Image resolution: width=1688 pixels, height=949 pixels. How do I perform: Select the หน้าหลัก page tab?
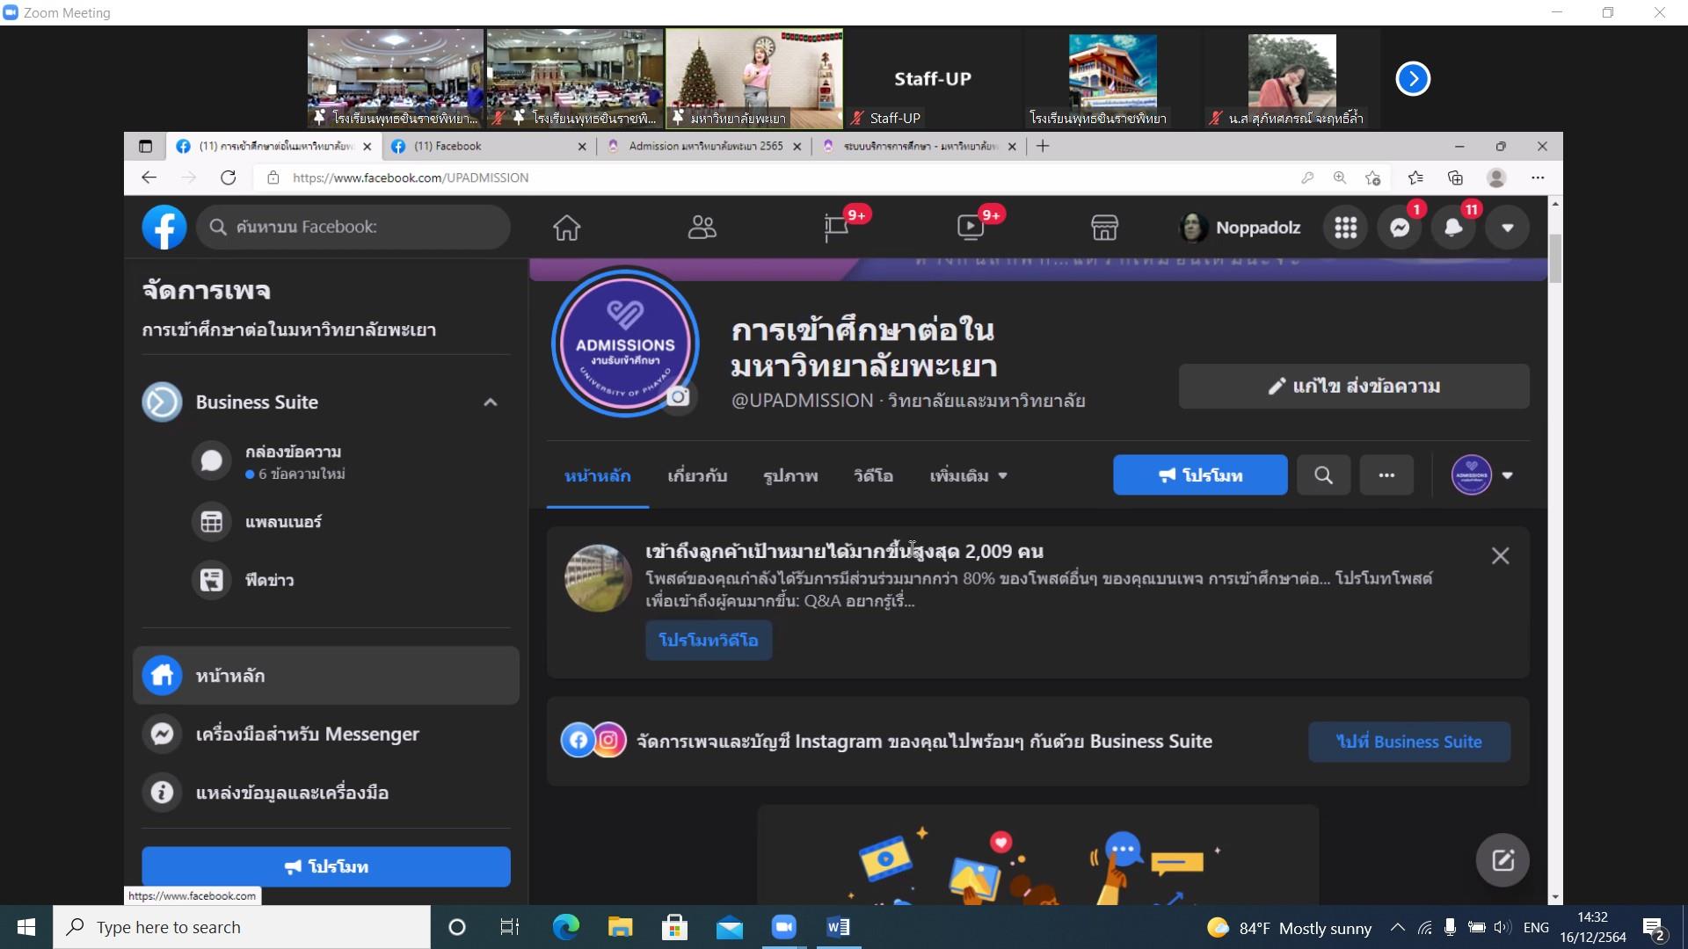tap(598, 476)
